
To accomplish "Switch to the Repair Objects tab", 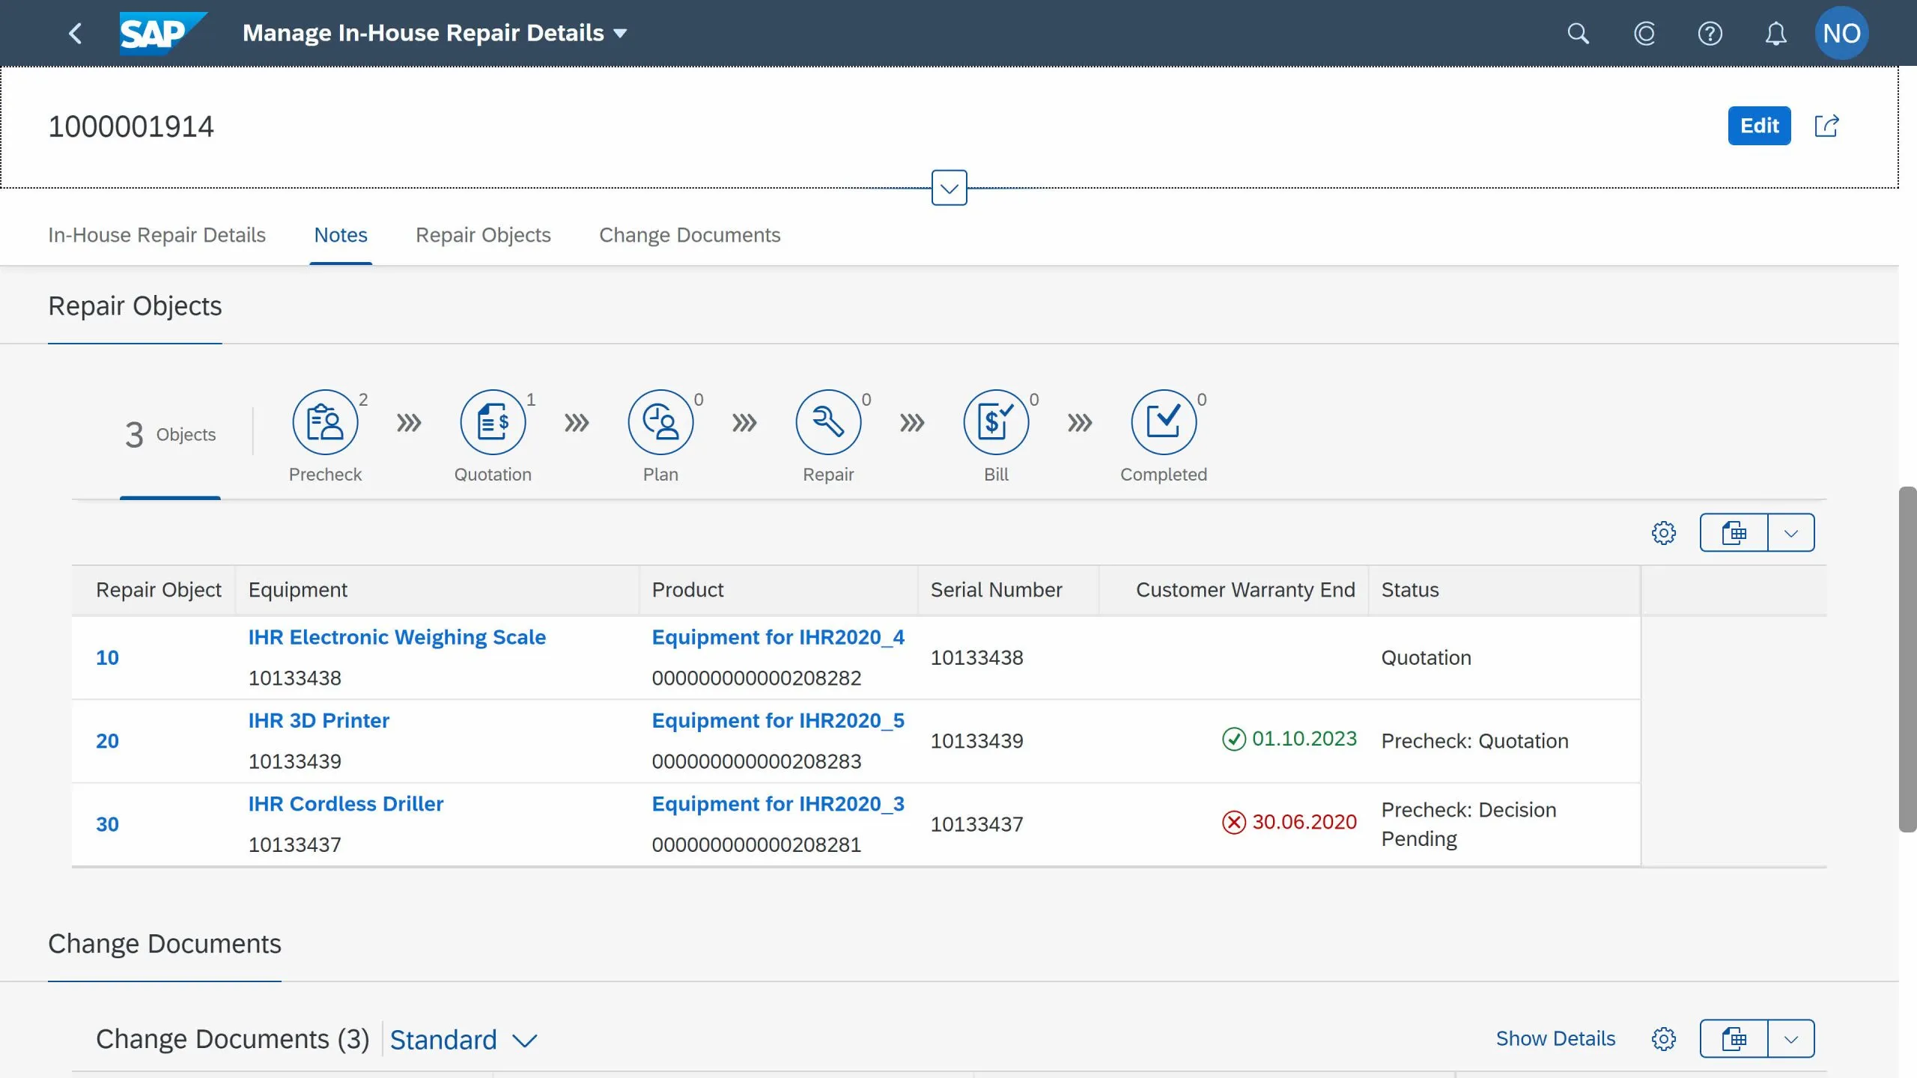I will coord(483,235).
